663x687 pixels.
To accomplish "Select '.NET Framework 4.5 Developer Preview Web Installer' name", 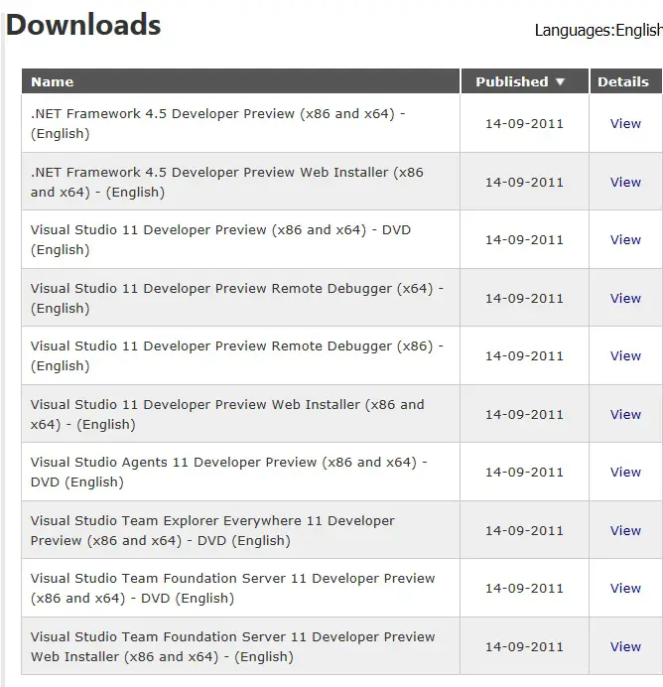I will point(227,183).
